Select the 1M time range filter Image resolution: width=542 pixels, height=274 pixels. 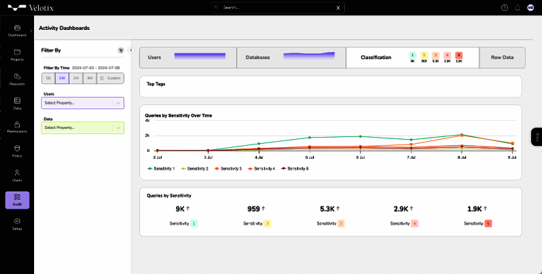76,78
